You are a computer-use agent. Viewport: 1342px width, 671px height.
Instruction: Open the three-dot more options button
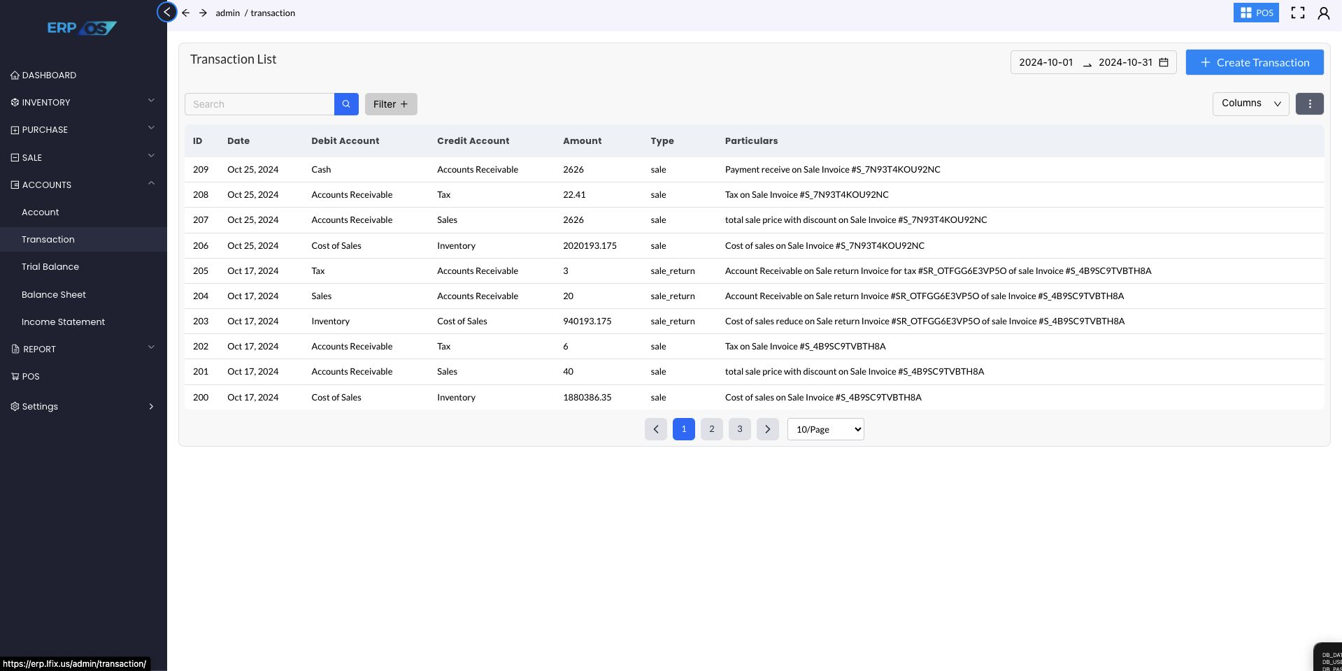pos(1310,103)
